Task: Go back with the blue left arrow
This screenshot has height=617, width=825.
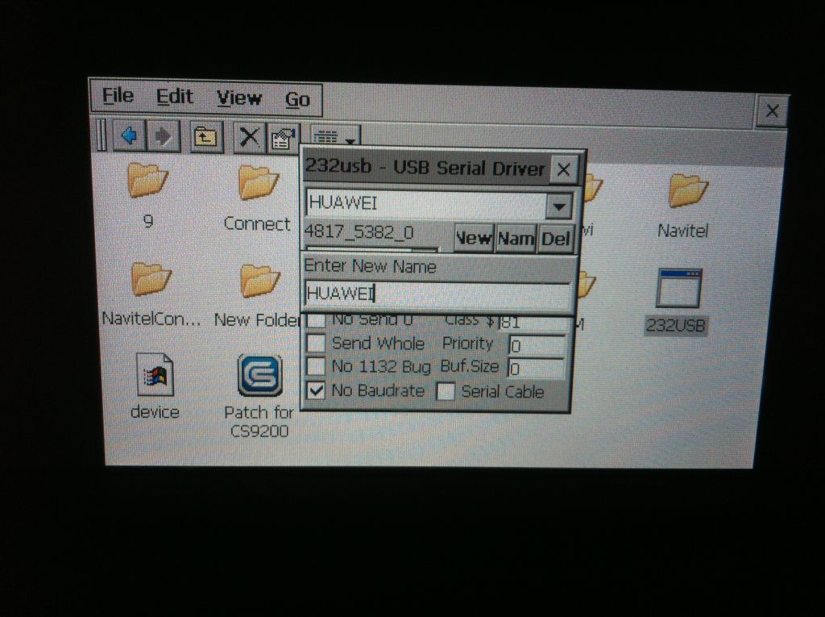Action: pos(130,136)
